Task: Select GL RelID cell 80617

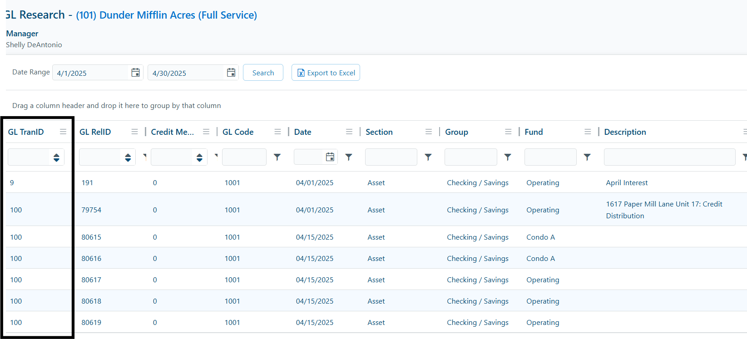Action: (x=91, y=280)
